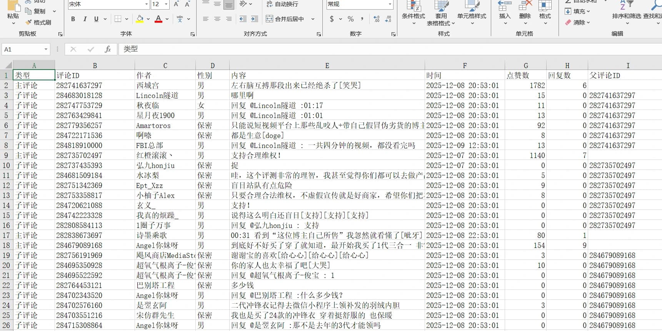662x331 pixels.
Task: Select column E header
Action: point(327,65)
